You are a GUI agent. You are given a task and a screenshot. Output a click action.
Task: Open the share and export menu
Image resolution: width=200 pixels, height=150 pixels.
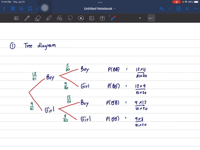(39, 9)
